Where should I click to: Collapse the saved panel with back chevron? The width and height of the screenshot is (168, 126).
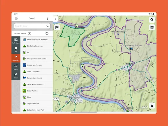55,19
